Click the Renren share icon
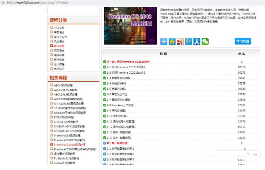This screenshot has height=170, width=265. pos(197,42)
